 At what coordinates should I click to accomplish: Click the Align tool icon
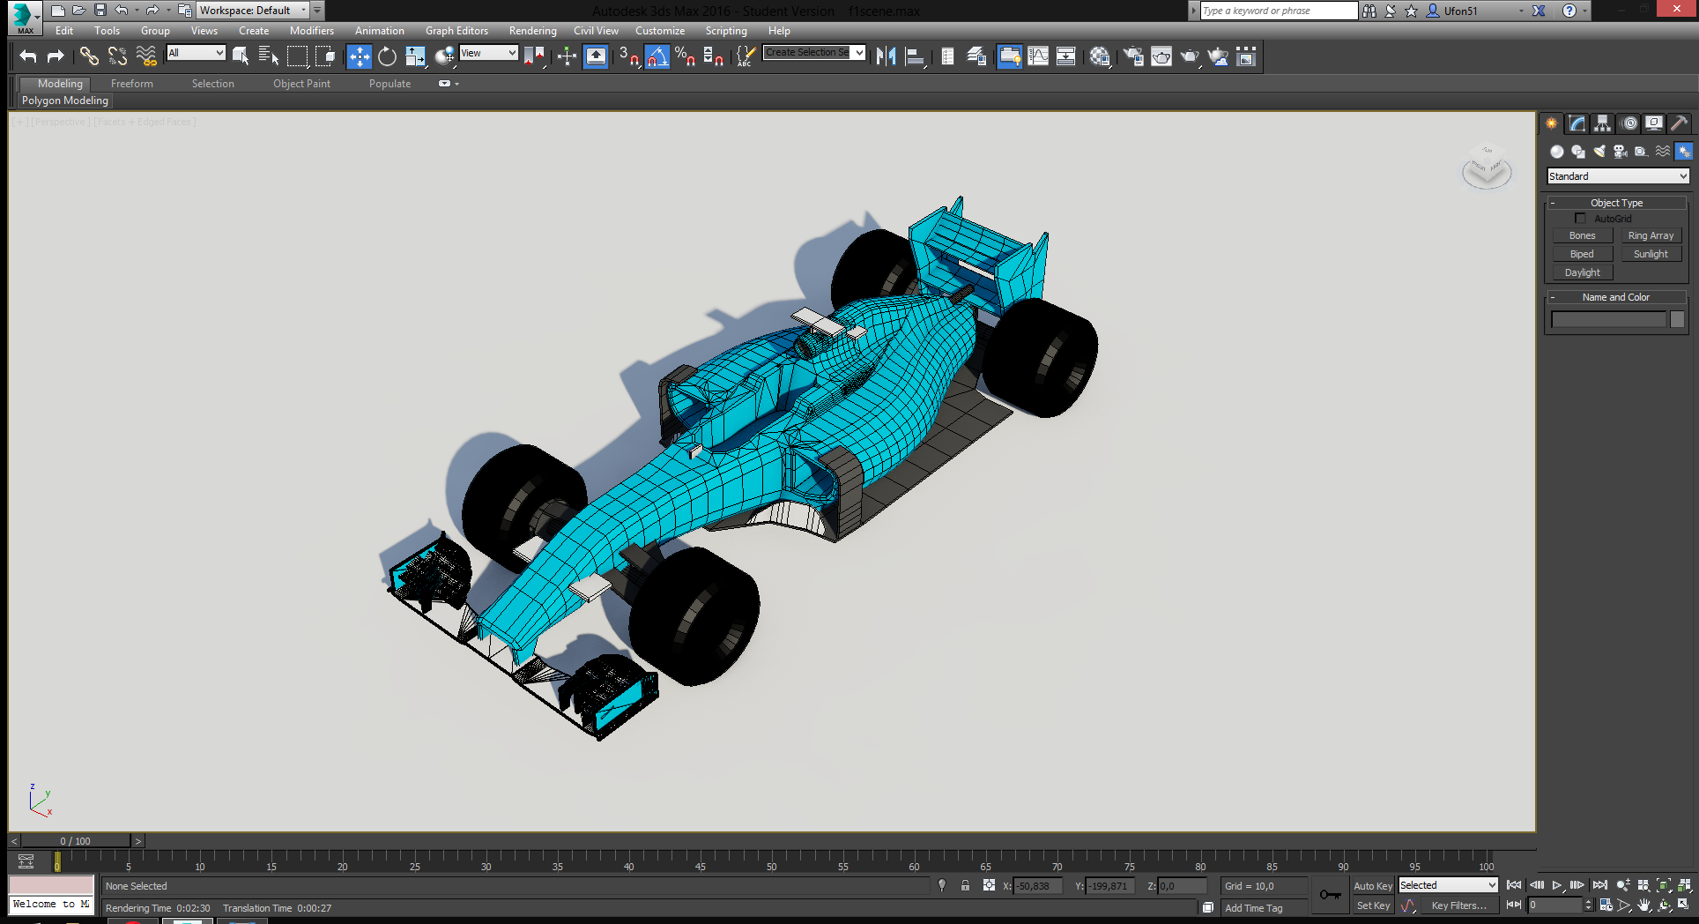click(915, 56)
